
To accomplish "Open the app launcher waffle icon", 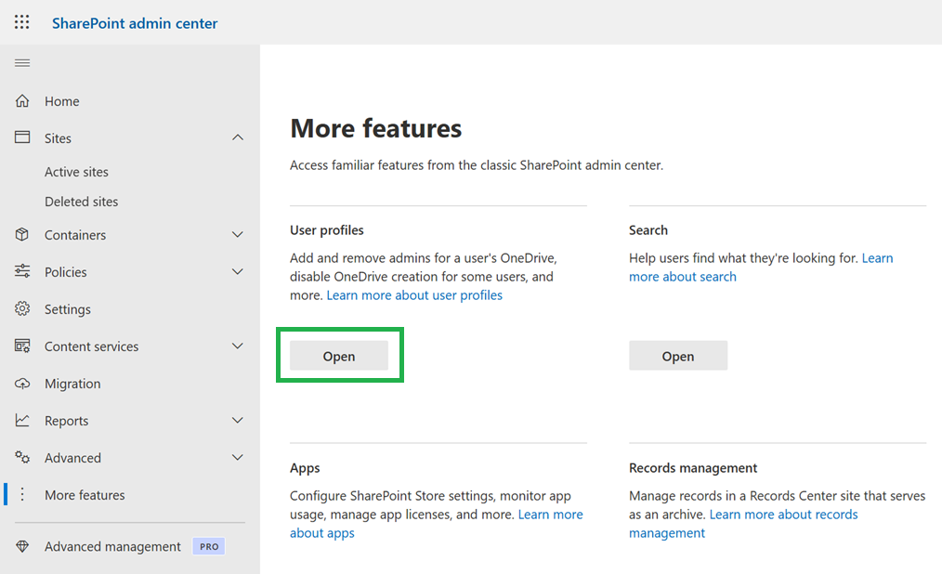I will click(22, 22).
